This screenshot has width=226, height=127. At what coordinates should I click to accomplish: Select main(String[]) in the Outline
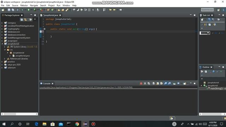point(218,89)
